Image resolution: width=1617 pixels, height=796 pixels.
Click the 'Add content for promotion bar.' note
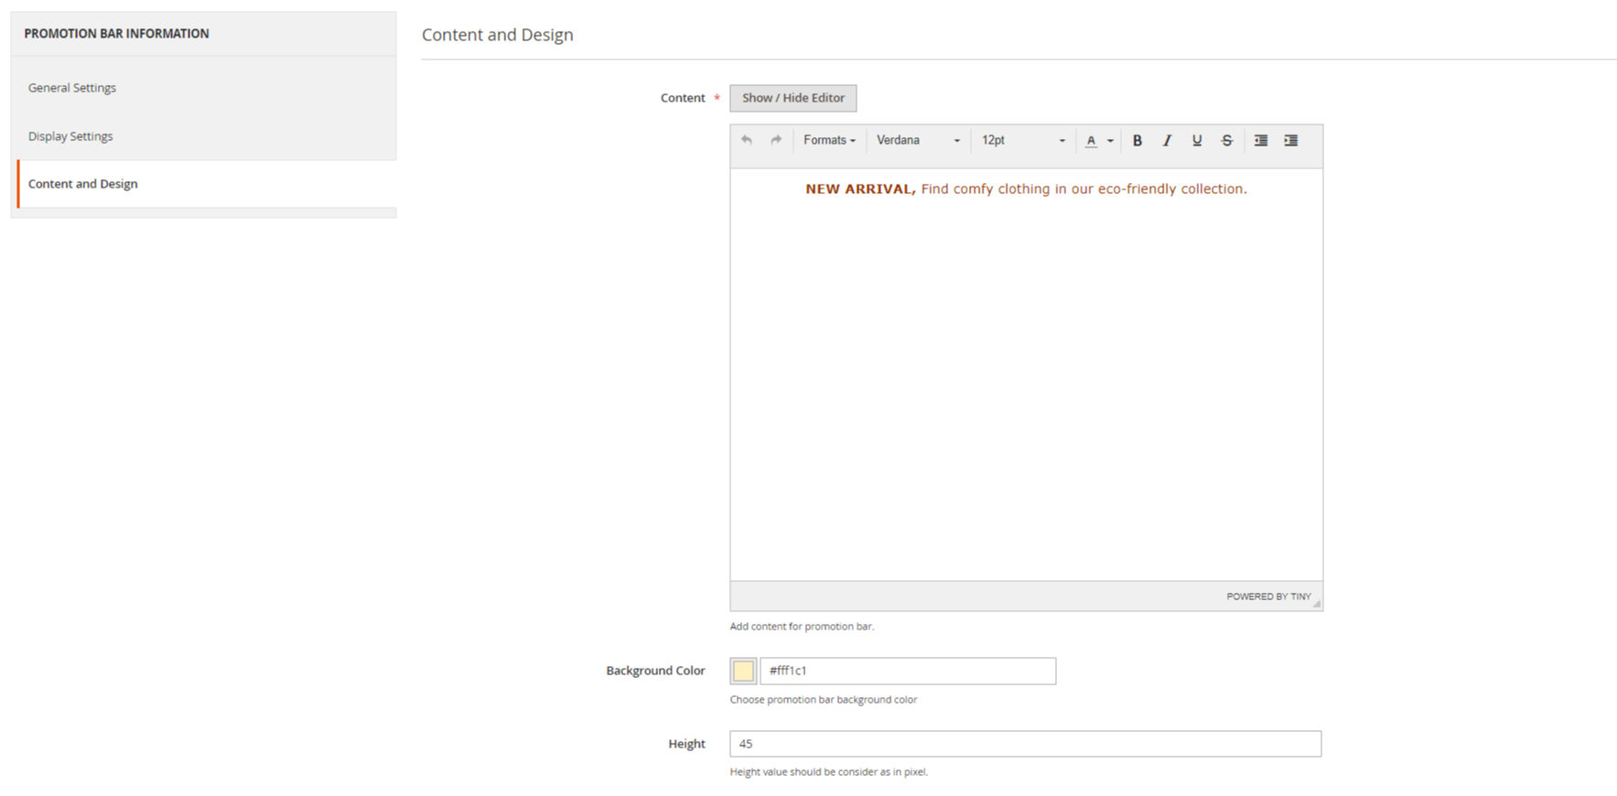click(802, 627)
